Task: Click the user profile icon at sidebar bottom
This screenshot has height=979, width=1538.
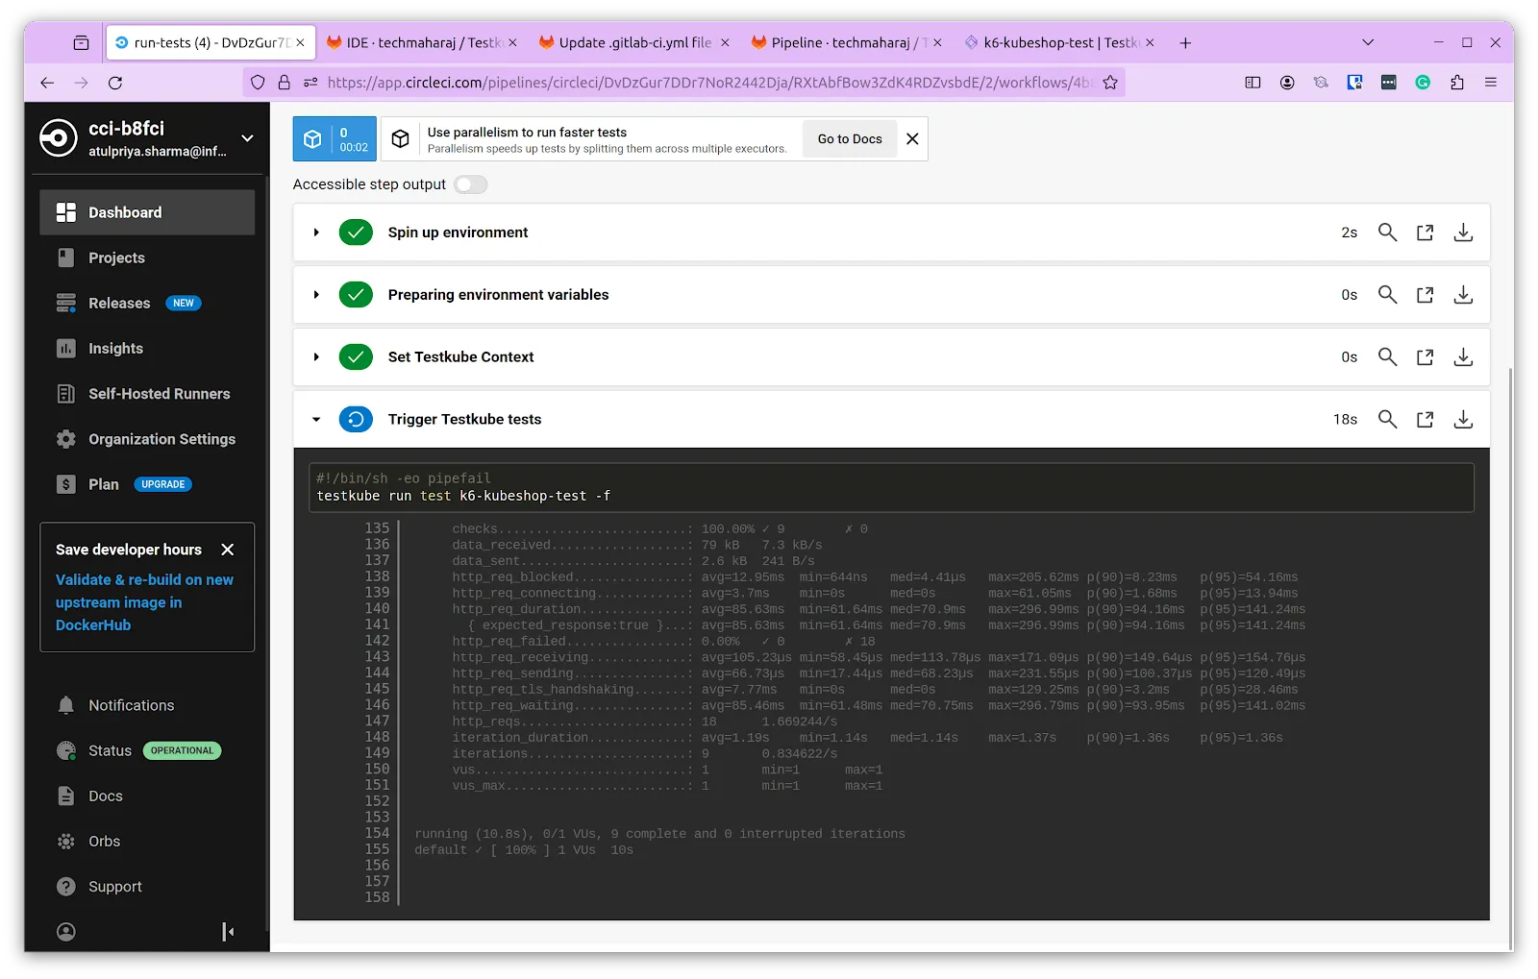Action: [66, 932]
